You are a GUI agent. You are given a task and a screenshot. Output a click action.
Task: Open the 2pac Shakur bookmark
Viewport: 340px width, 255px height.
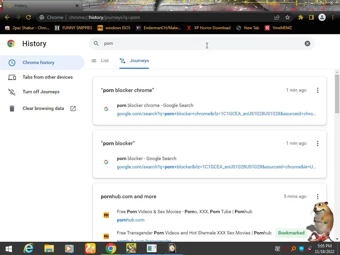pyautogui.click(x=27, y=28)
